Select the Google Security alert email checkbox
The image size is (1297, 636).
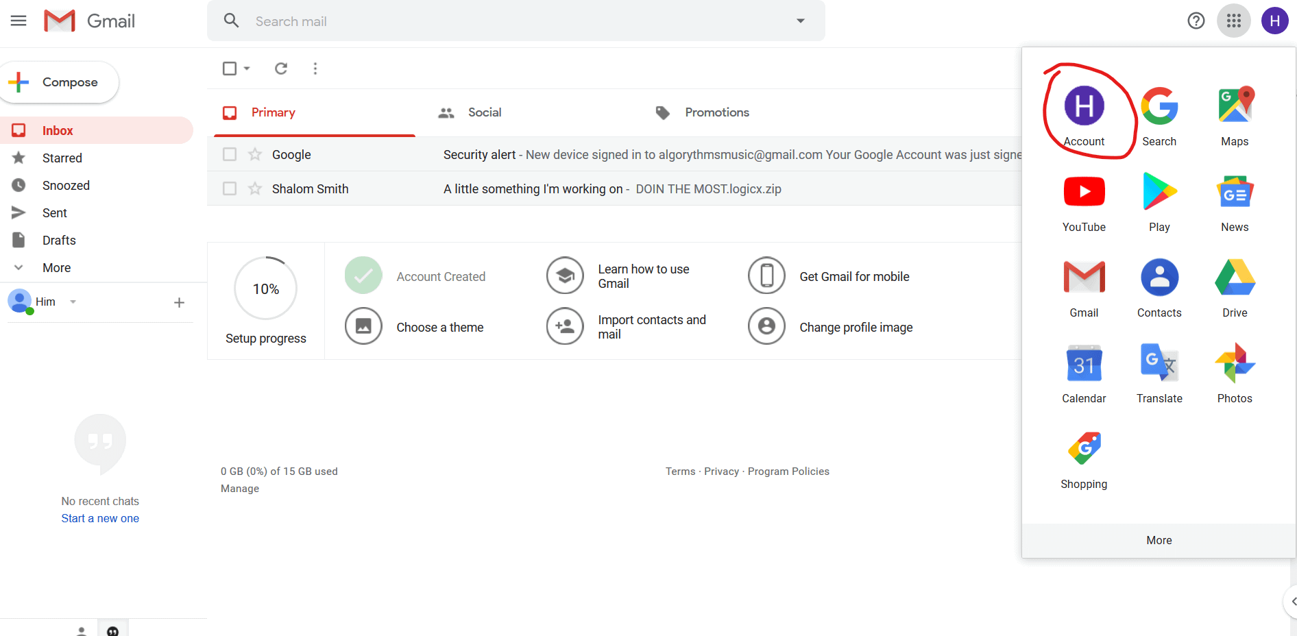[x=230, y=154]
